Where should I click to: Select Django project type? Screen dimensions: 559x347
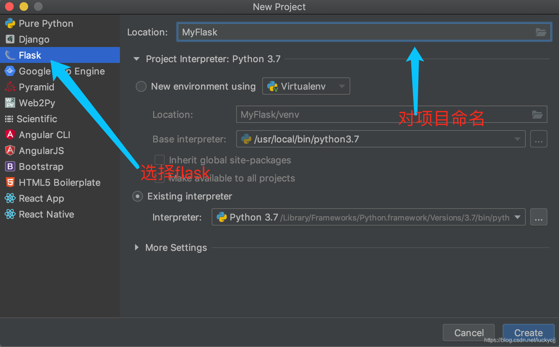(x=60, y=39)
